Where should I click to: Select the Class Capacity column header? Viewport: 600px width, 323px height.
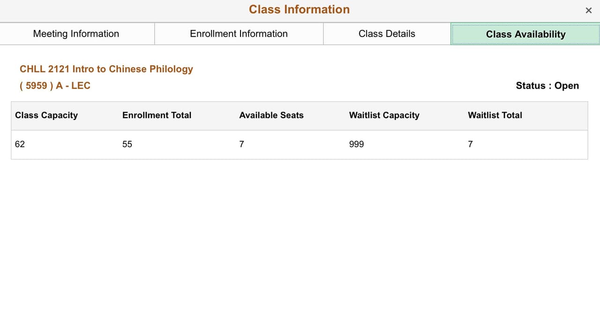(x=46, y=115)
